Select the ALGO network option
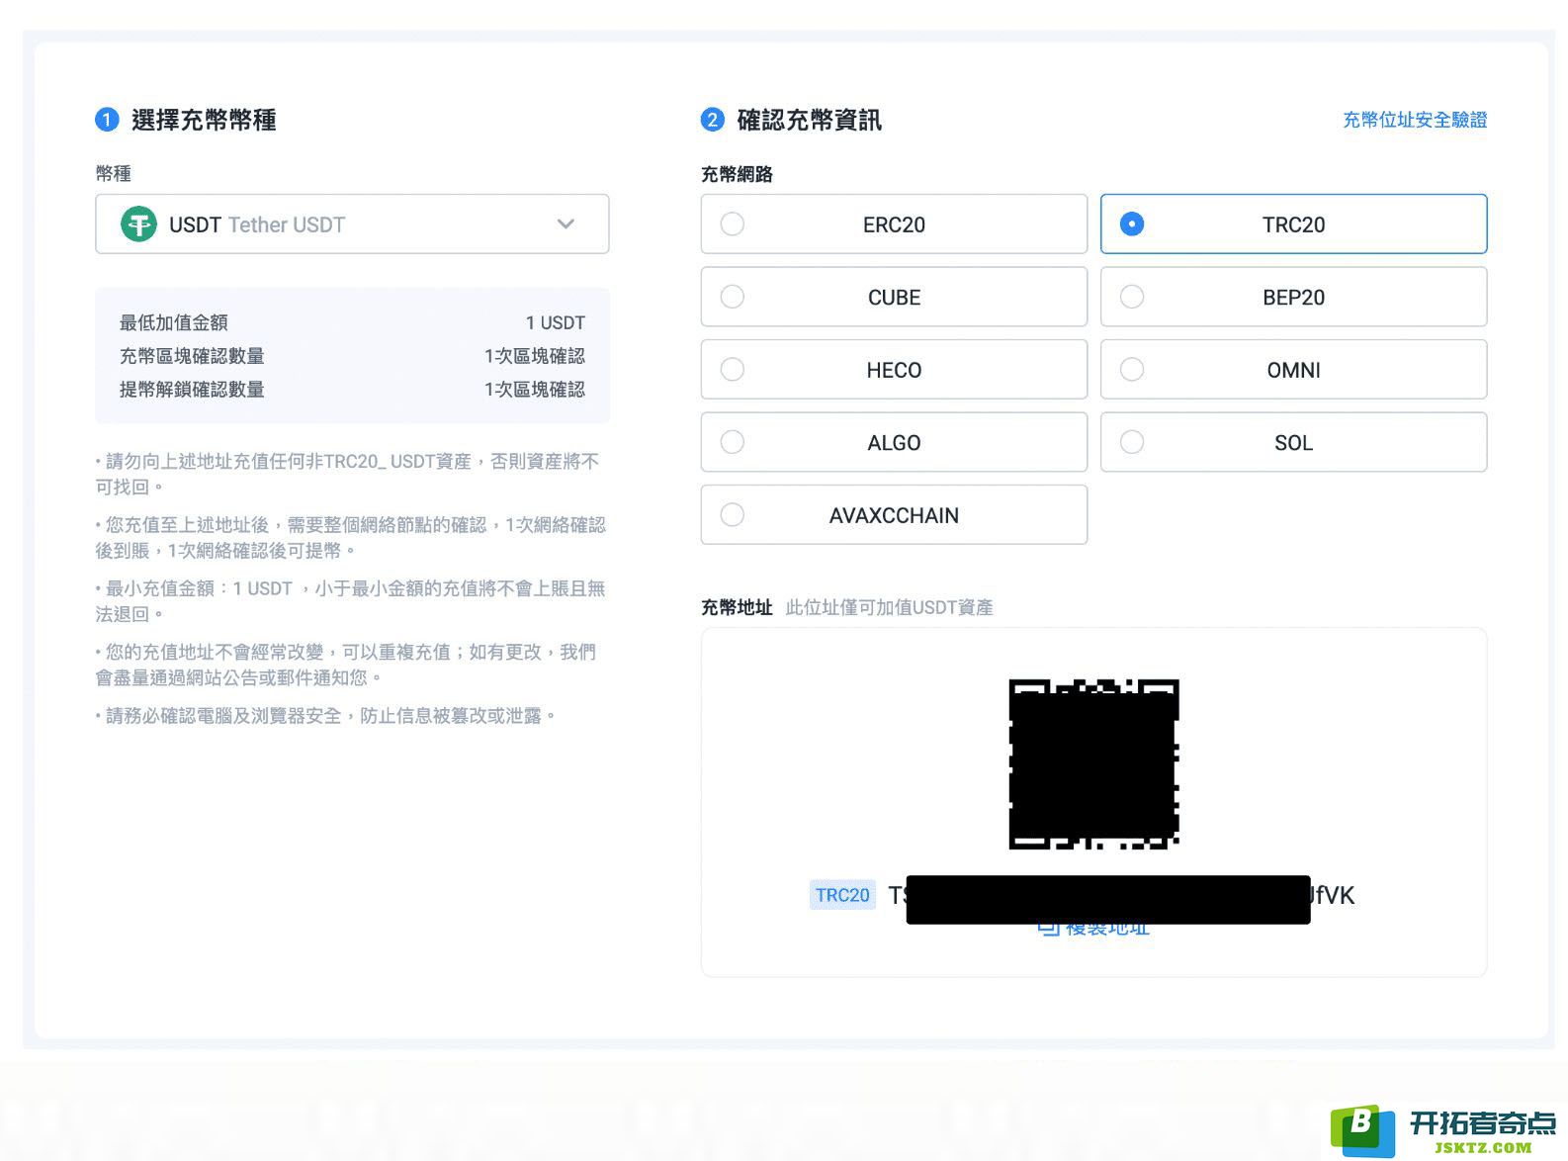1568x1161 pixels. [894, 442]
